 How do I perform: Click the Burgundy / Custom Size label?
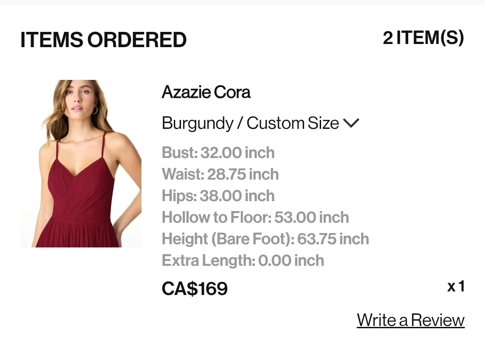pyautogui.click(x=250, y=123)
